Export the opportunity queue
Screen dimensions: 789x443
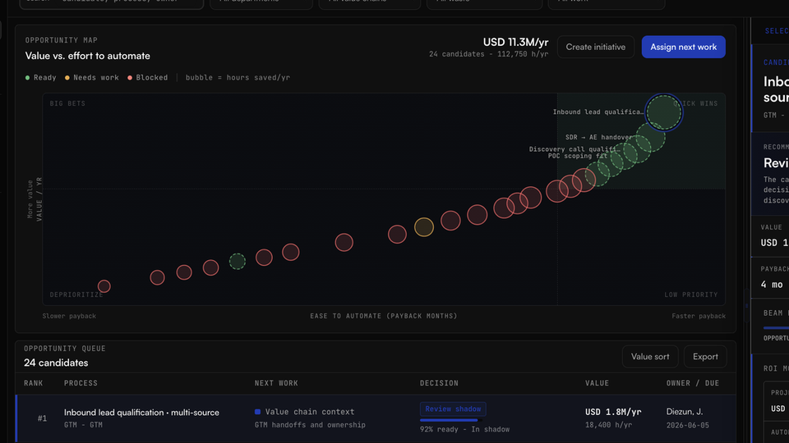(x=705, y=357)
